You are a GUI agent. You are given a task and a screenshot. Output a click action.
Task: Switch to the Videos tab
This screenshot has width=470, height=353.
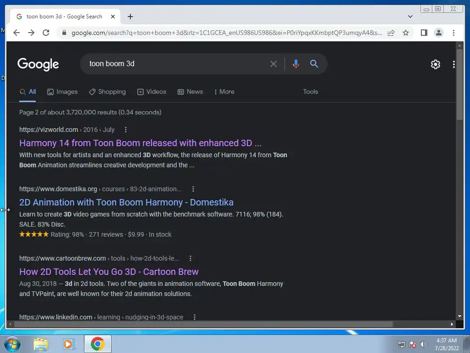click(x=151, y=91)
